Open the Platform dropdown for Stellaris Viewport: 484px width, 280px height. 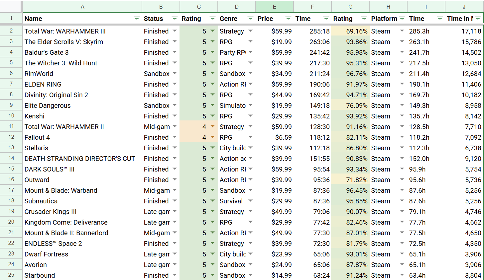tap(402, 148)
